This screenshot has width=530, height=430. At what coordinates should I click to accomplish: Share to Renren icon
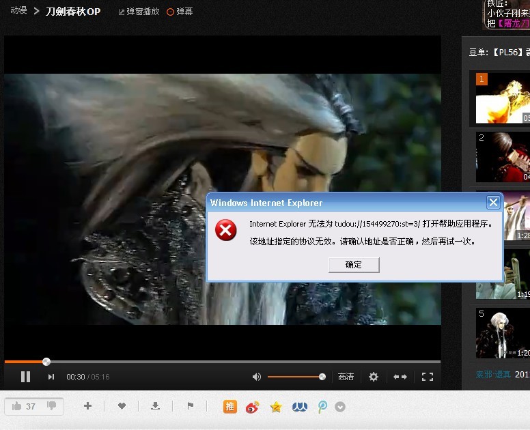(299, 407)
